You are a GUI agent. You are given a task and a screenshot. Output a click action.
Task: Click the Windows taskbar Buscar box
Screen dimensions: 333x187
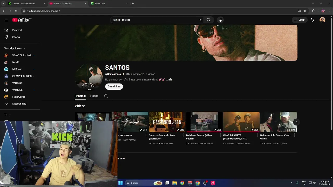coord(144,183)
